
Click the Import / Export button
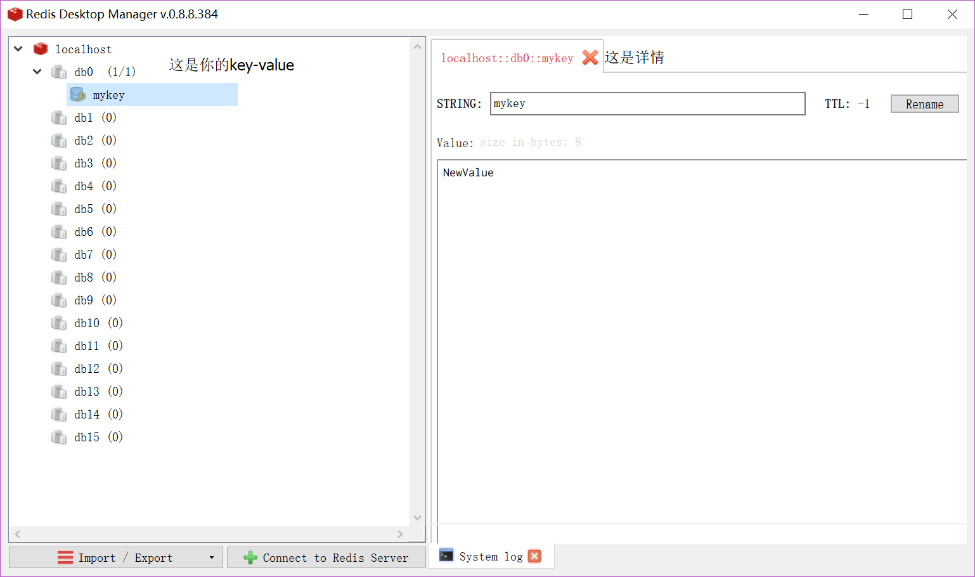(116, 558)
